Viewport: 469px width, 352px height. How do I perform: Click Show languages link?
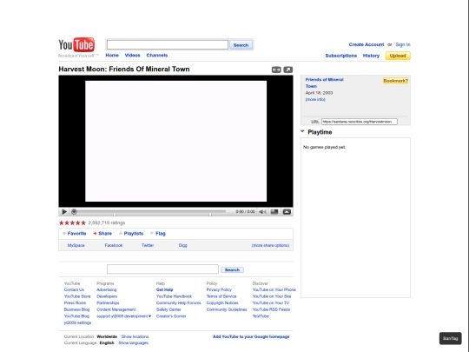(x=134, y=343)
